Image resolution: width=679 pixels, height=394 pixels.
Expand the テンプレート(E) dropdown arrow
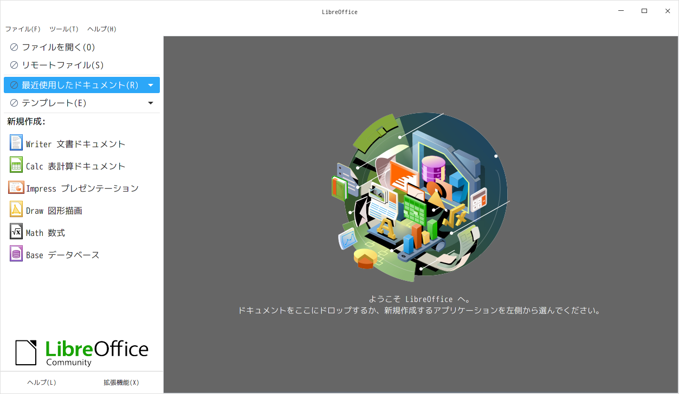click(x=151, y=103)
